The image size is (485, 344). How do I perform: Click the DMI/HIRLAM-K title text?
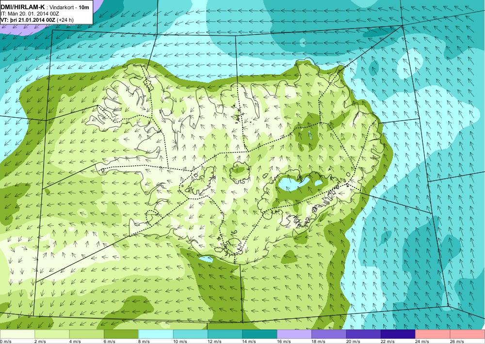(22, 7)
